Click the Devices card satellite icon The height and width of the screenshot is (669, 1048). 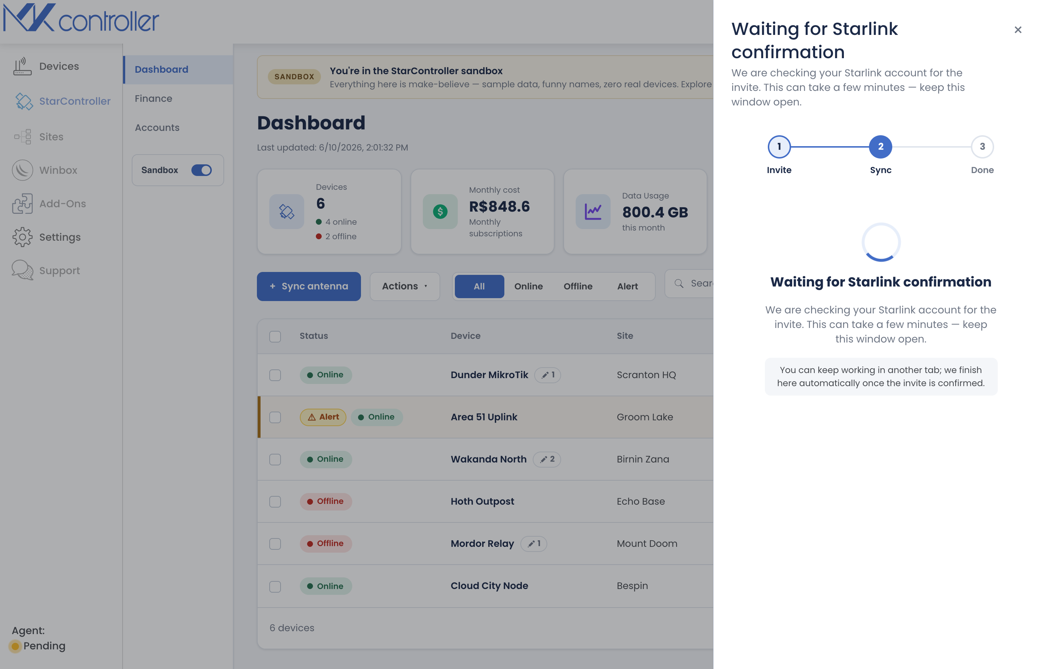pos(286,211)
